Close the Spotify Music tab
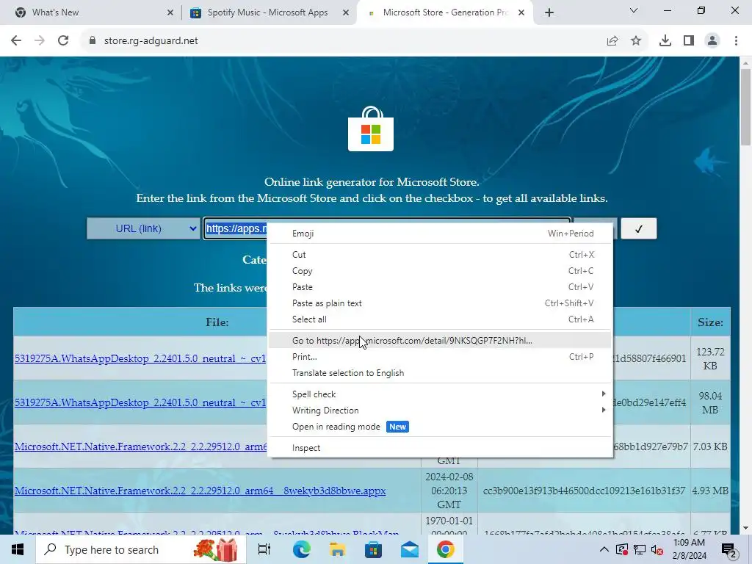Screen dimensions: 752x564 tap(346, 12)
